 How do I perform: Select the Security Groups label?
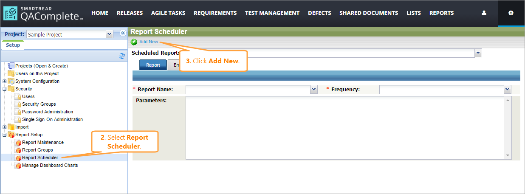39,104
